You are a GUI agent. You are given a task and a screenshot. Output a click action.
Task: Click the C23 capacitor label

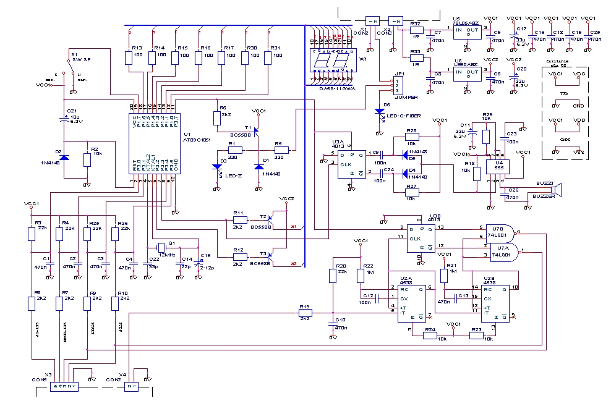point(511,133)
